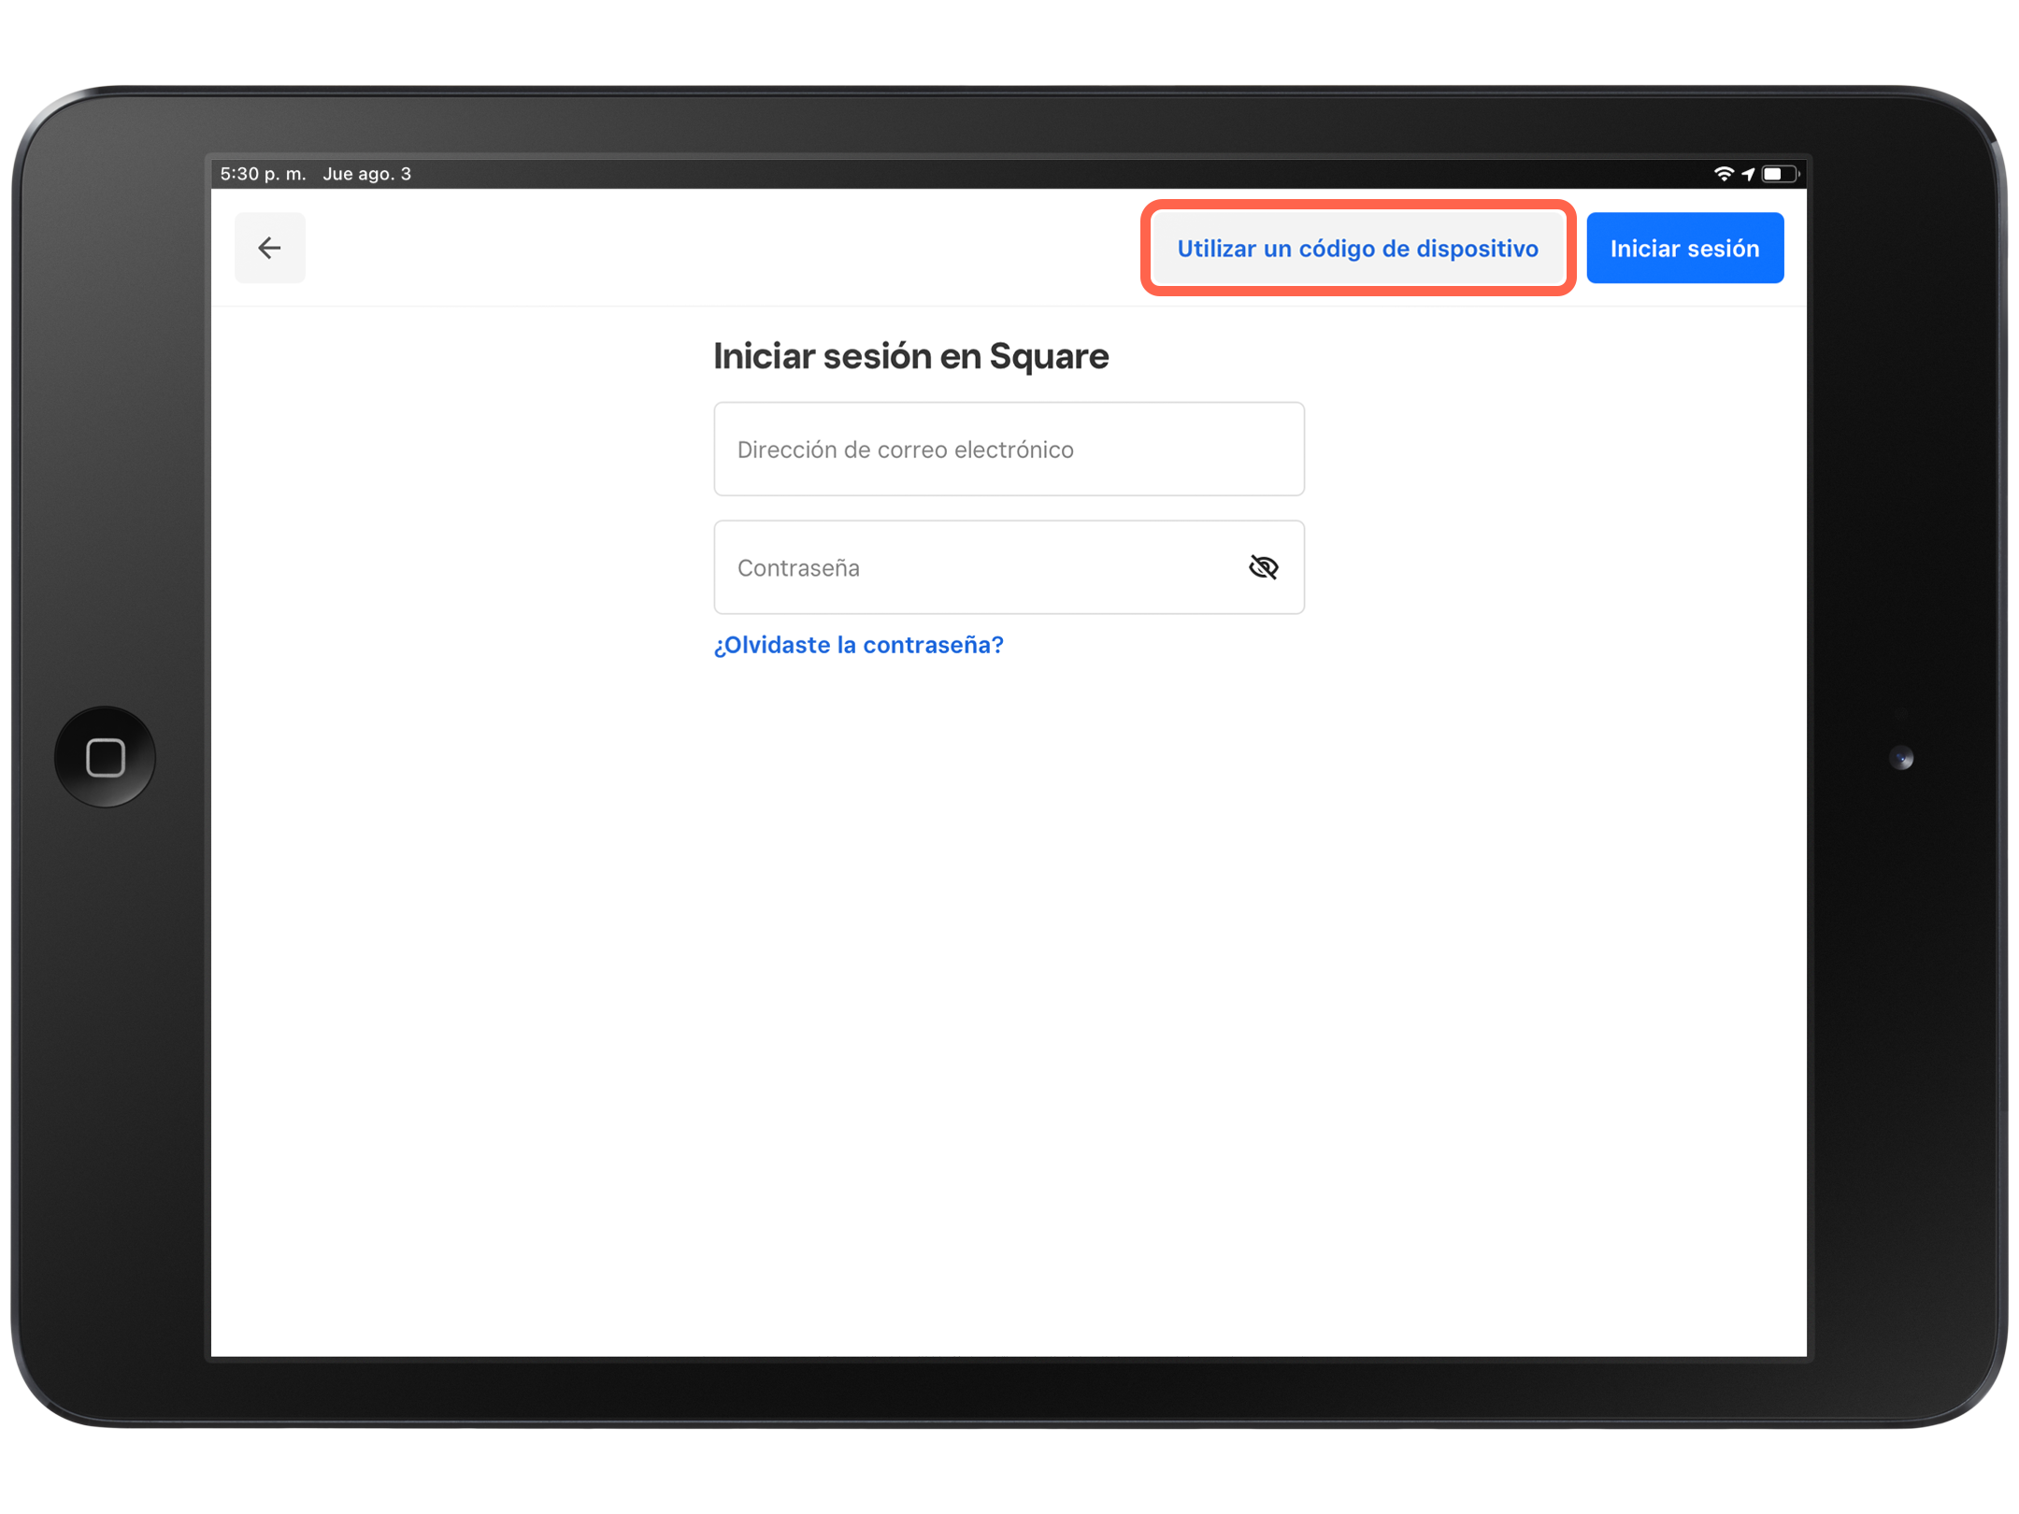
Task: Click the black iPad bezel below the screen
Action: point(1008,1393)
